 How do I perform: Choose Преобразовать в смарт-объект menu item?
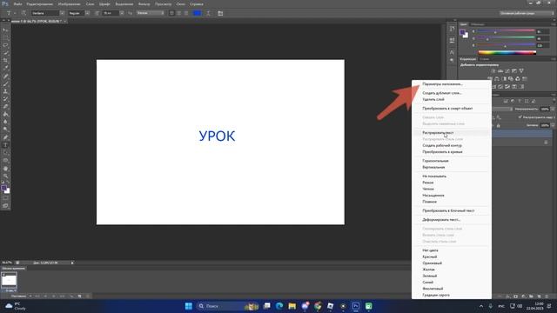[447, 108]
